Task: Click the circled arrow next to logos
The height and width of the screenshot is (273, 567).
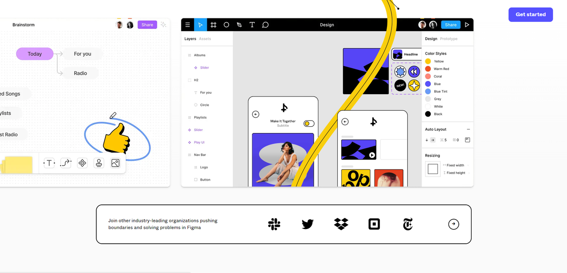Action: tap(454, 224)
